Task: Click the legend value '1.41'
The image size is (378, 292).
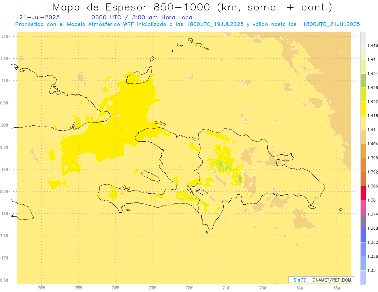Action: pos(371,130)
